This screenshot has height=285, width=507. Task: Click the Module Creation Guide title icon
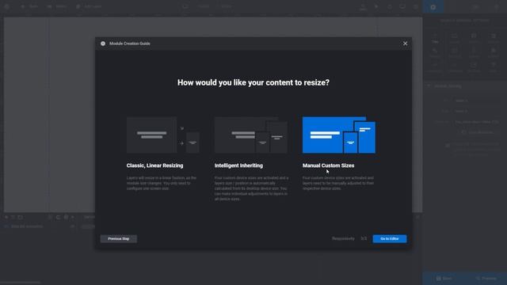[x=103, y=44]
